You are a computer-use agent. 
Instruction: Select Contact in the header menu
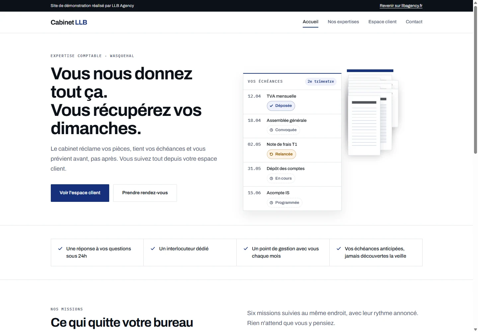[414, 22]
